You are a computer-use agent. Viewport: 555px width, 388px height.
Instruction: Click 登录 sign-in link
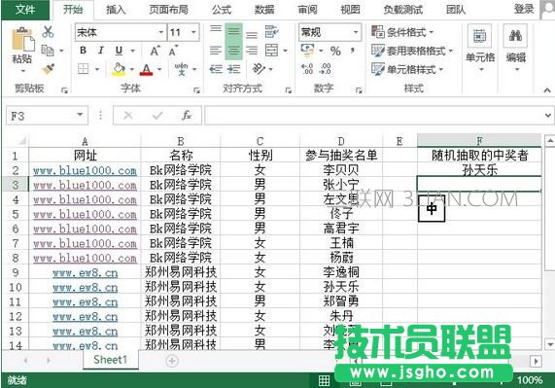tap(524, 9)
